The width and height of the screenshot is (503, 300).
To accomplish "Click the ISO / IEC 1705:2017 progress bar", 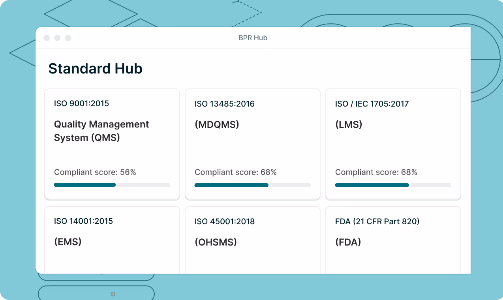I will pos(393,185).
